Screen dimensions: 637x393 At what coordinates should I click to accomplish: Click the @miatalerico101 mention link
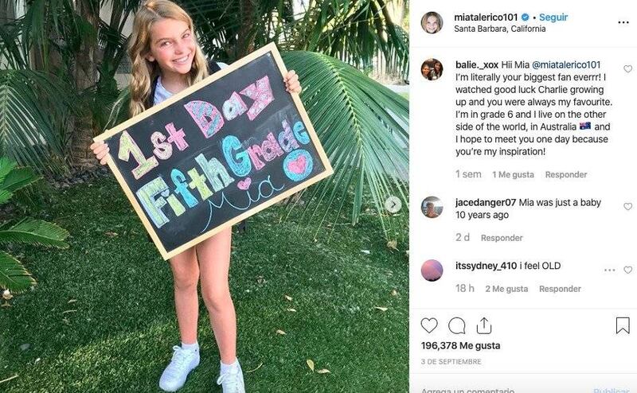[566, 64]
